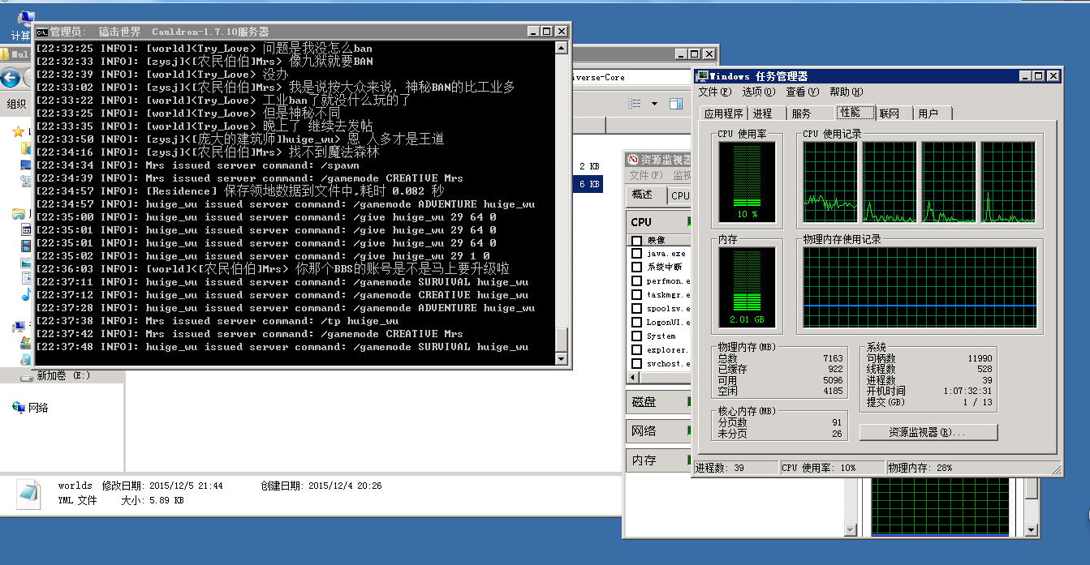Image resolution: width=1090 pixels, height=565 pixels.
Task: Select the 联网 tab in Task Manager
Action: click(x=890, y=113)
